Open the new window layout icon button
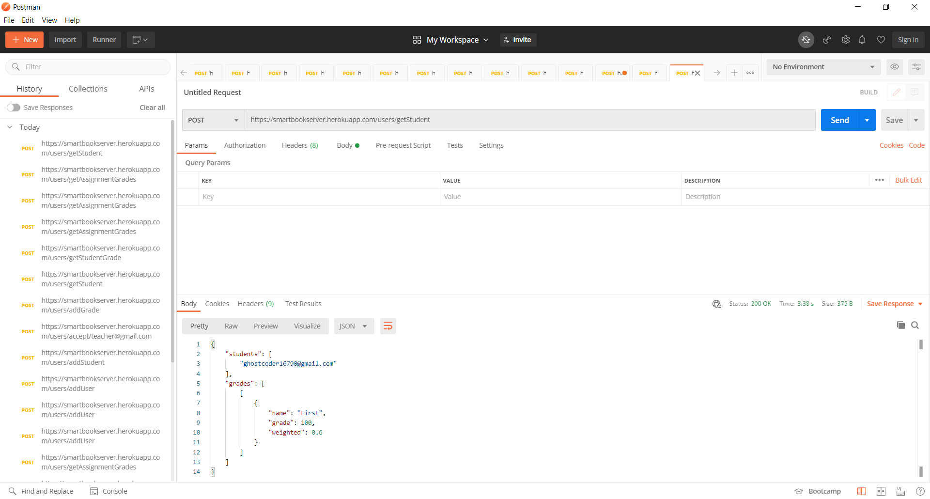The width and height of the screenshot is (930, 499). click(140, 40)
